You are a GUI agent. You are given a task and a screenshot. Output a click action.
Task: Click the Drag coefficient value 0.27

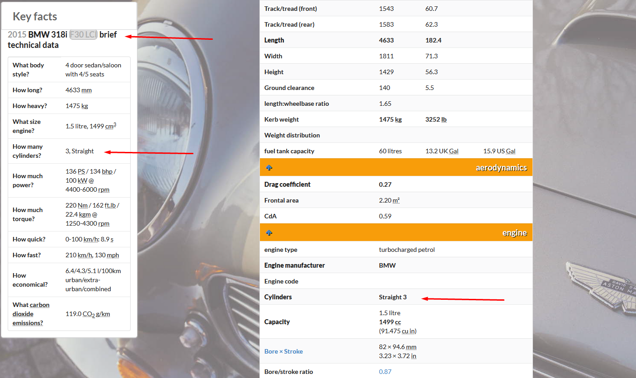(x=385, y=184)
